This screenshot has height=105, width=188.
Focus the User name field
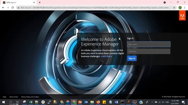(149, 44)
